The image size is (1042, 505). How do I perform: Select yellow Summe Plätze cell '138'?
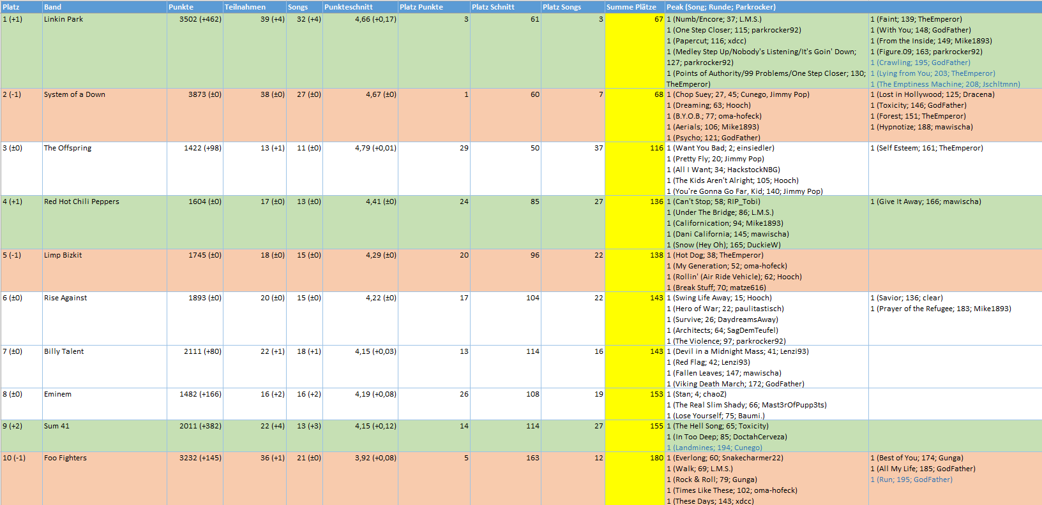[x=635, y=271]
